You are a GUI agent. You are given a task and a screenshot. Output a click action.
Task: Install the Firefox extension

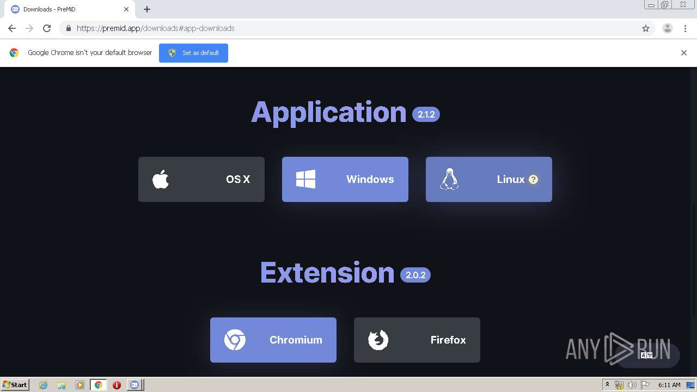(417, 340)
